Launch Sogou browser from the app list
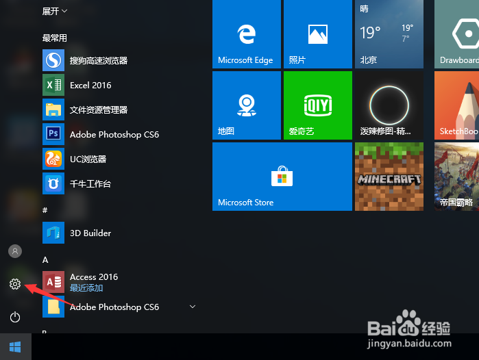 point(53,60)
